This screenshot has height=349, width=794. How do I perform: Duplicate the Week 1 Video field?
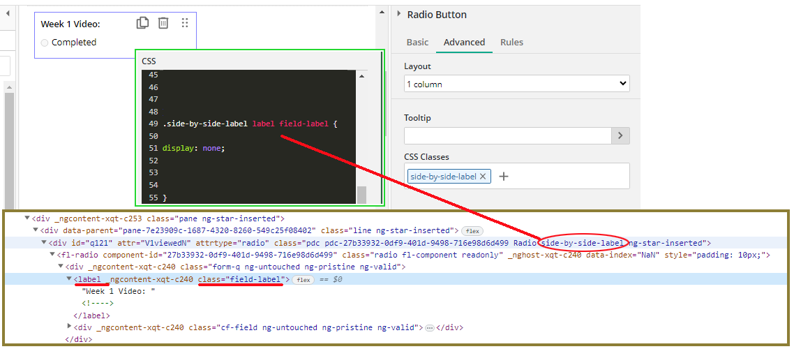coord(143,23)
